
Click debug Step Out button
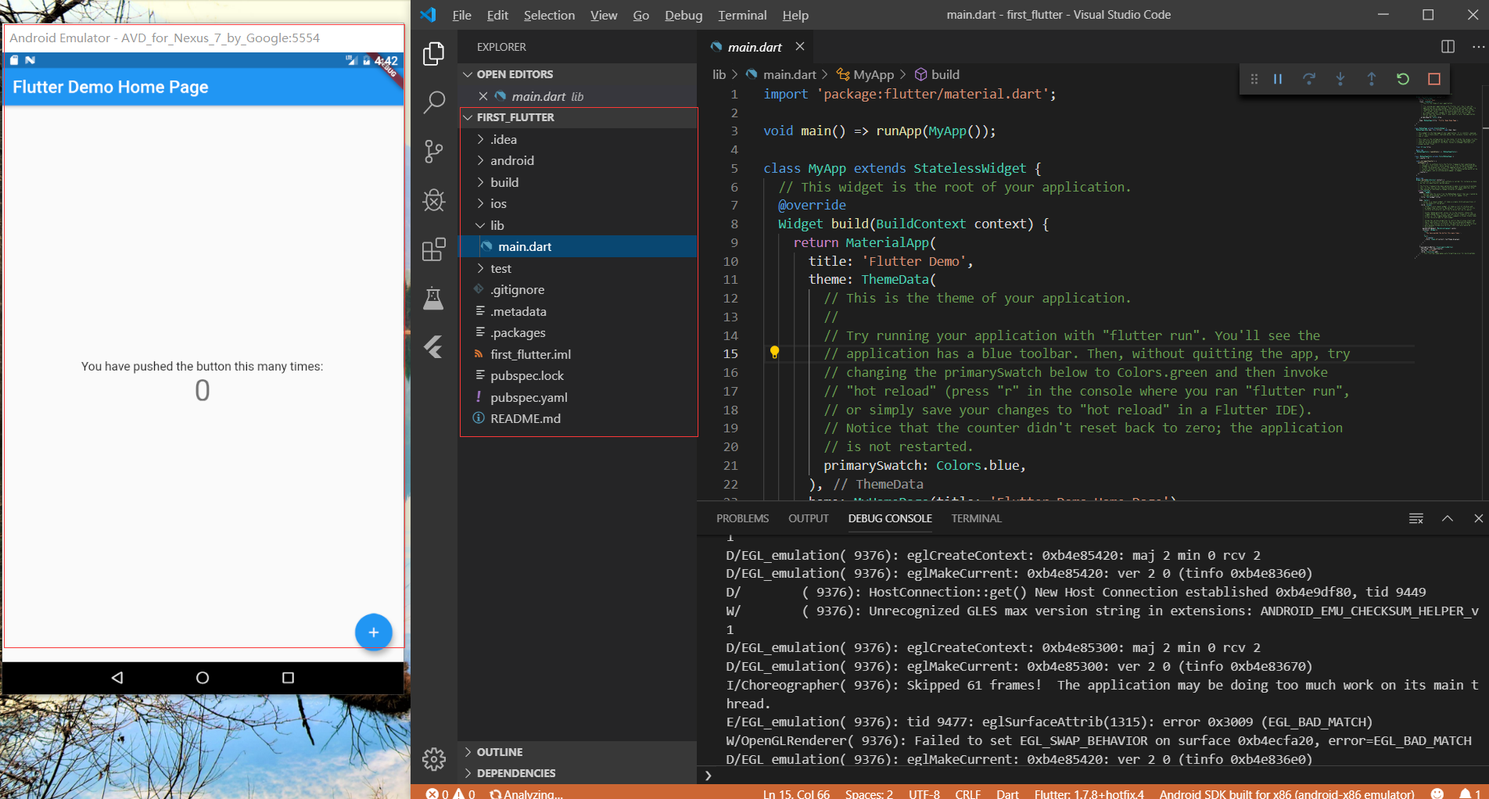point(1372,79)
